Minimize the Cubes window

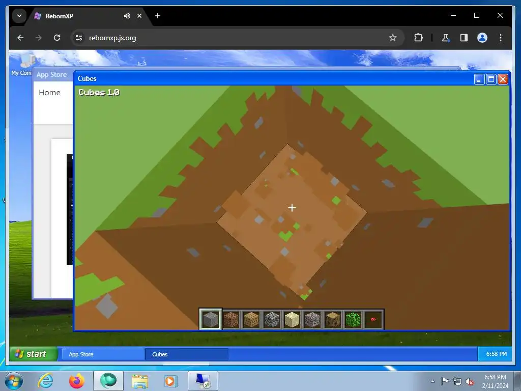(x=479, y=79)
